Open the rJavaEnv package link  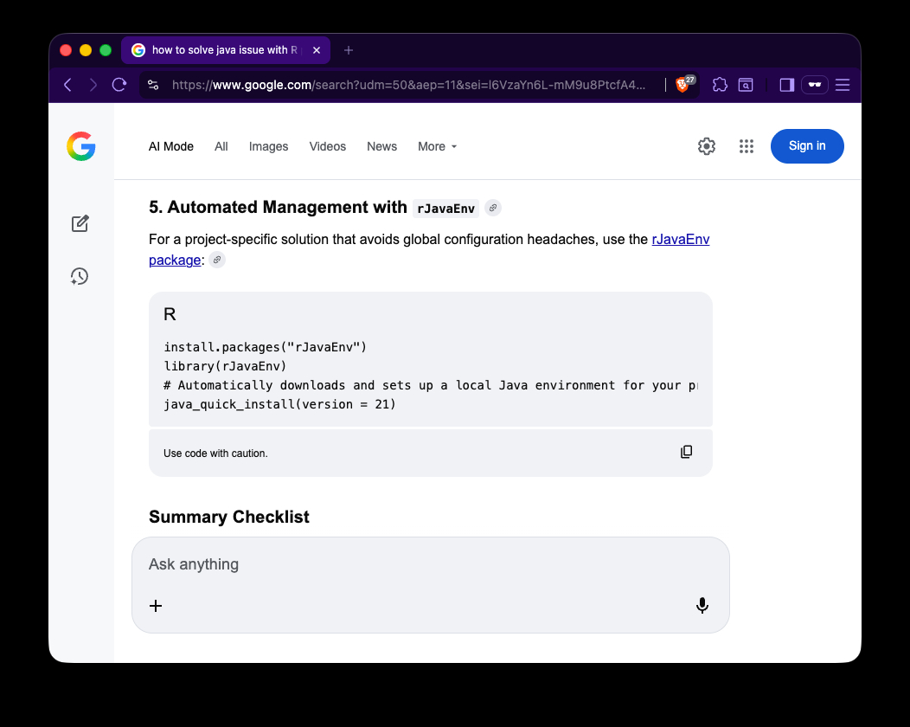point(680,240)
